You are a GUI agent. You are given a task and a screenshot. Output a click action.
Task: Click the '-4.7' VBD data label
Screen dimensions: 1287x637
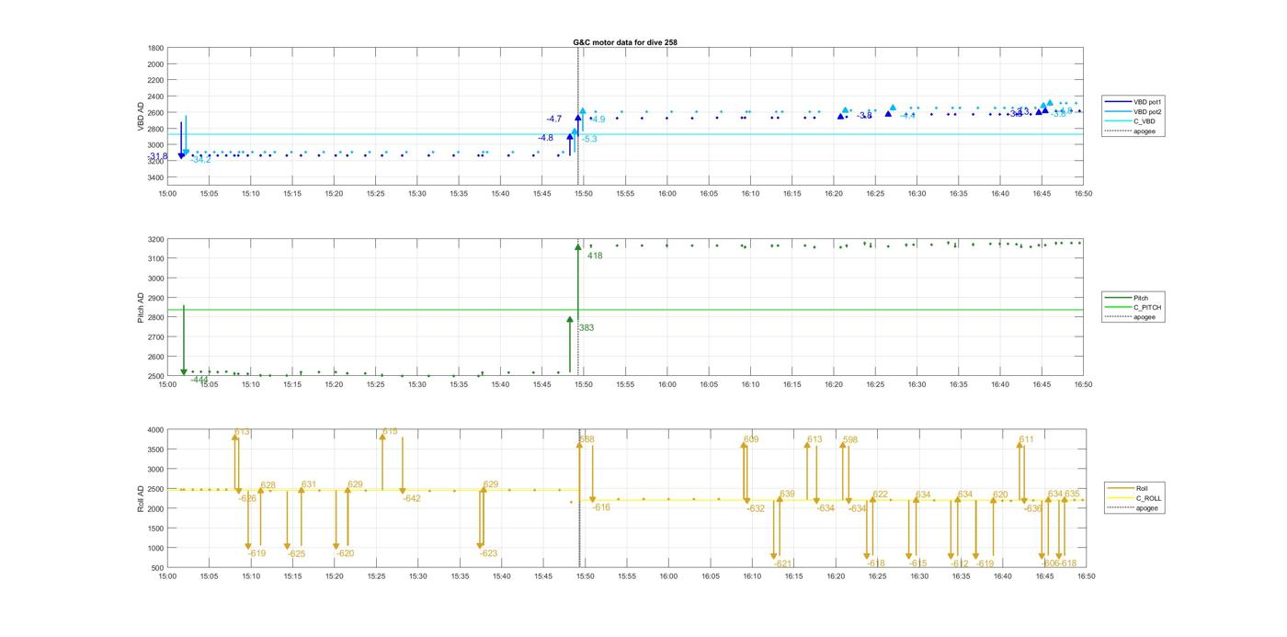553,119
